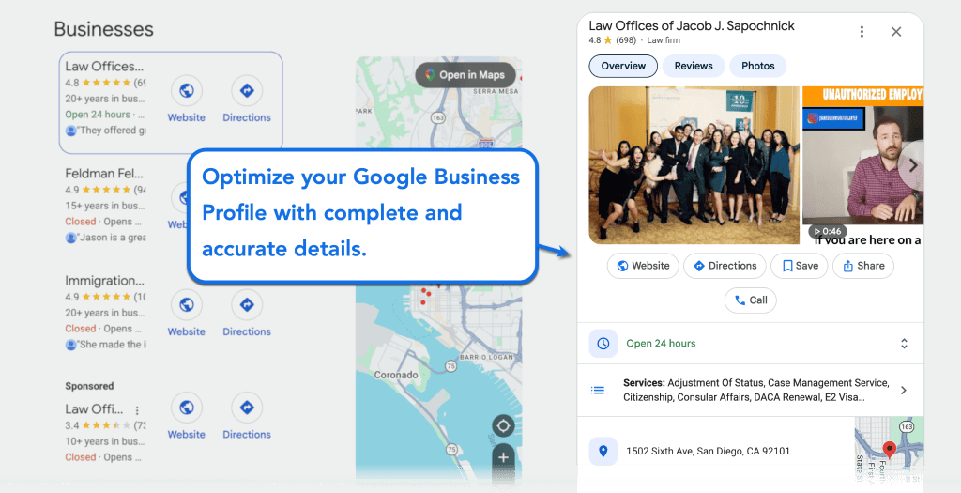Click 'They offered' review snippet
The image size is (961, 493).
pos(106,131)
